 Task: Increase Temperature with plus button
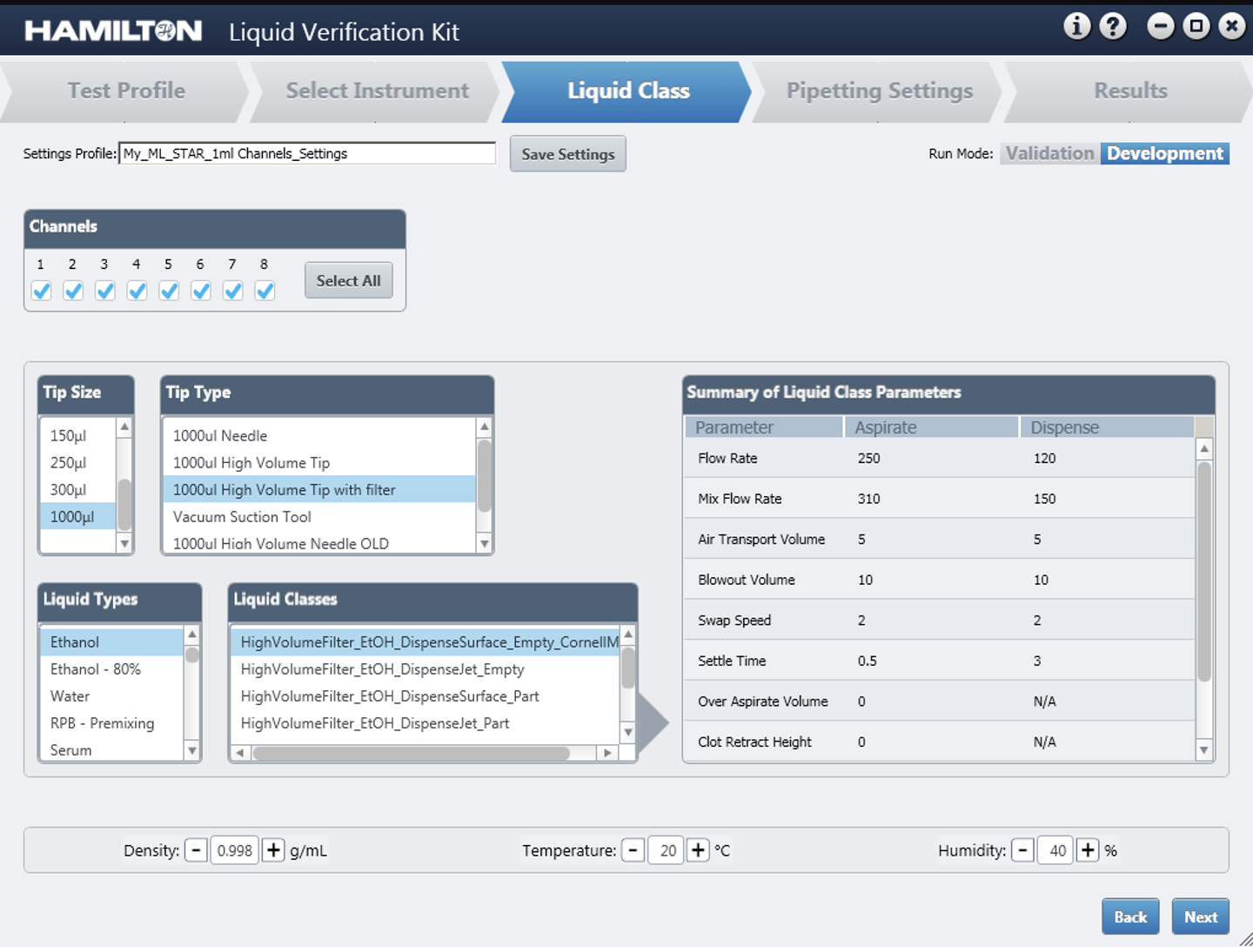click(x=698, y=850)
